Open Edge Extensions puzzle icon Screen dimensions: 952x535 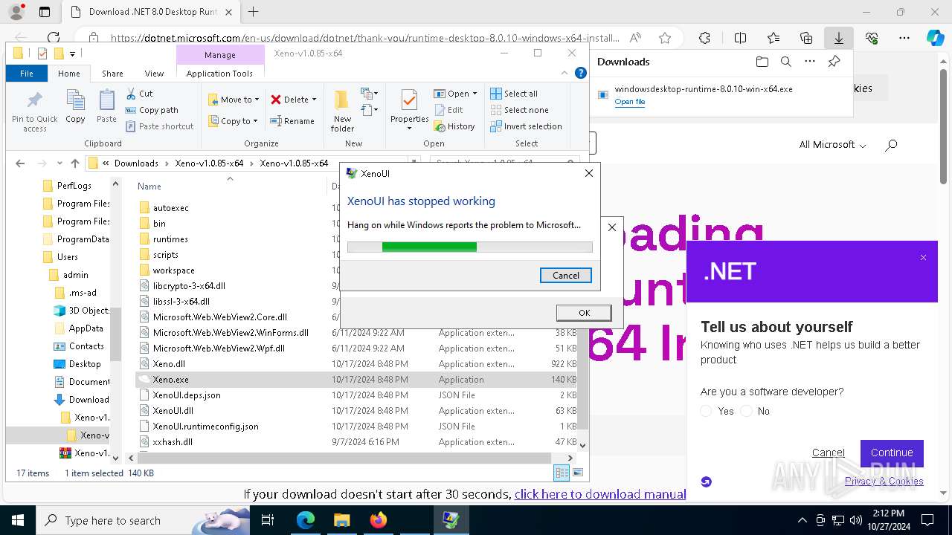704,38
